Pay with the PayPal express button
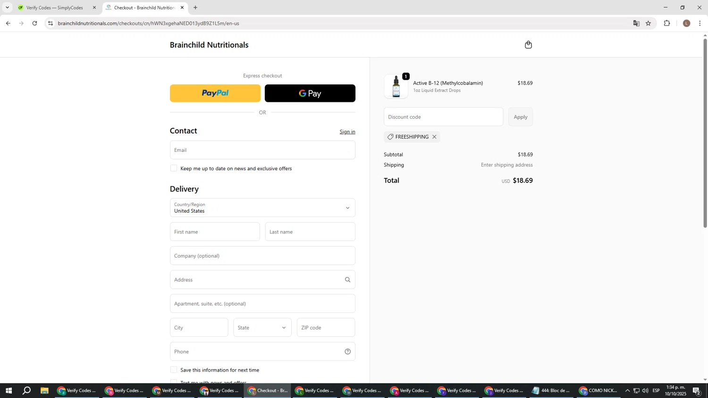This screenshot has width=708, height=398. tap(215, 93)
